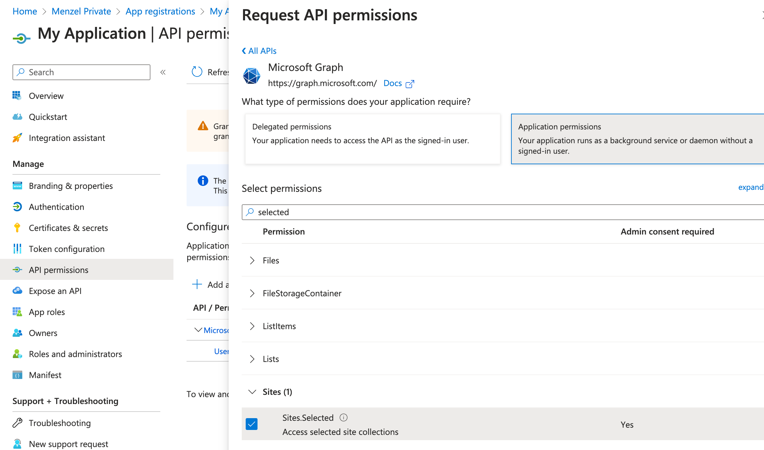Open Authentication in Manage section
Image resolution: width=764 pixels, height=450 pixels.
pyautogui.click(x=56, y=207)
